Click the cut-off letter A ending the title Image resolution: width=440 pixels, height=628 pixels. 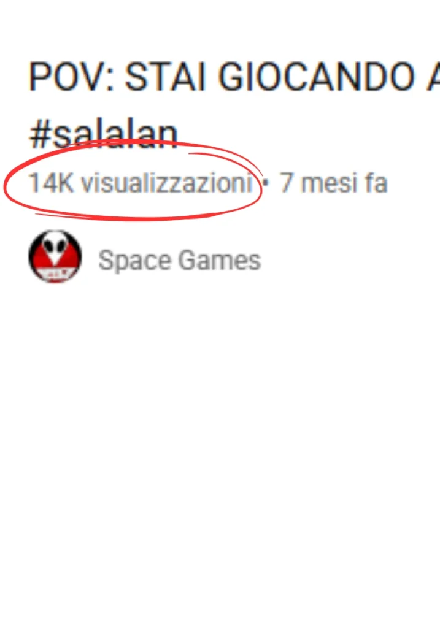click(x=434, y=76)
